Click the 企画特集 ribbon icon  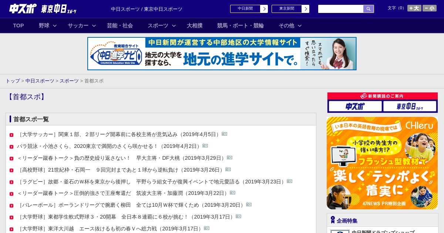point(333,220)
